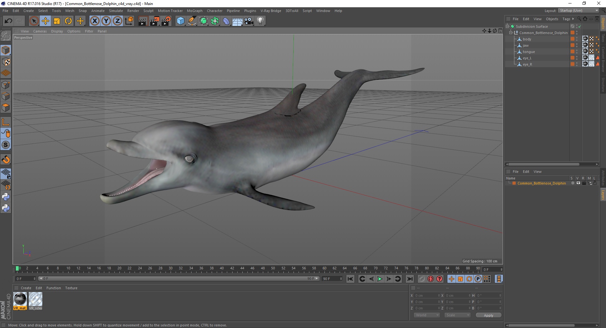Open the Sculpt menu

point(148,11)
